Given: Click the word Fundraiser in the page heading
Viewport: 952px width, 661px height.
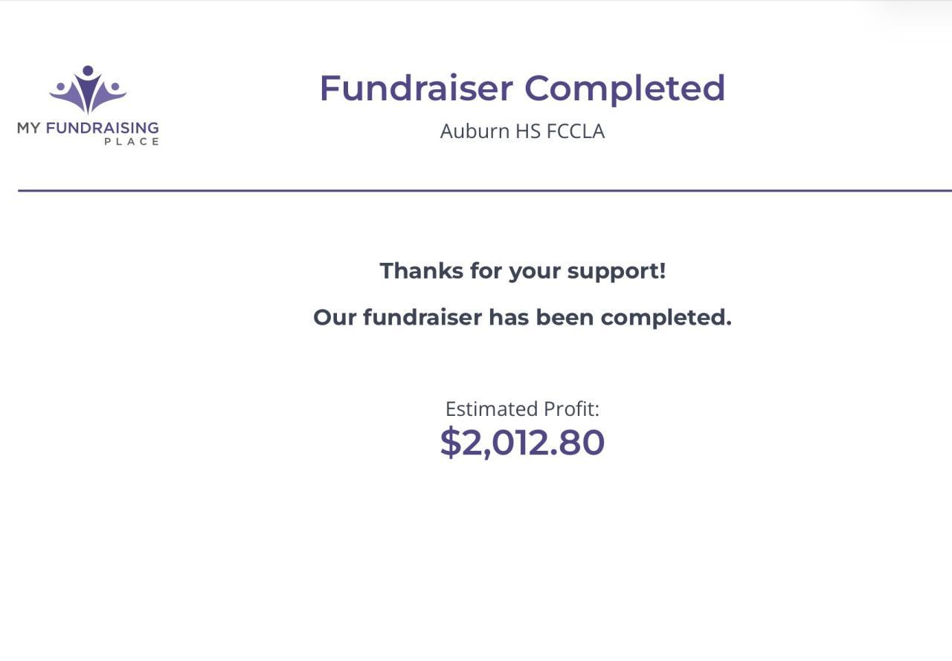Looking at the screenshot, I should point(416,88).
